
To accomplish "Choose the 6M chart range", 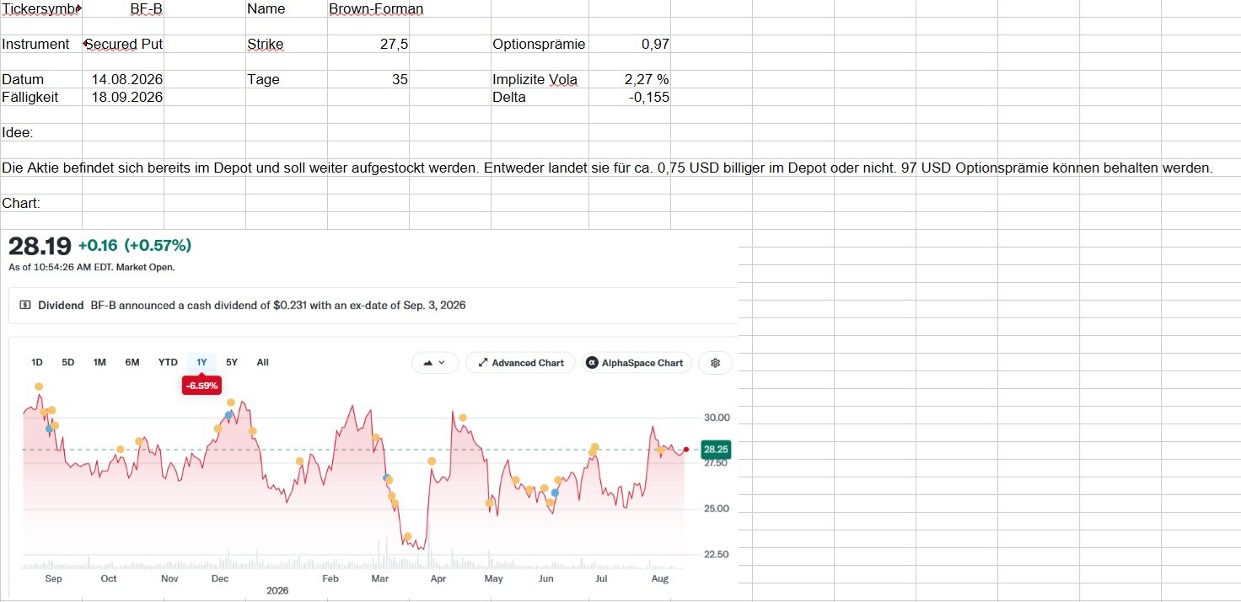I will (132, 362).
